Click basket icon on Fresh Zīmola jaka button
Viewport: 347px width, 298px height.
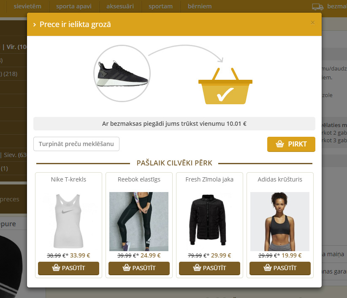tap(197, 268)
